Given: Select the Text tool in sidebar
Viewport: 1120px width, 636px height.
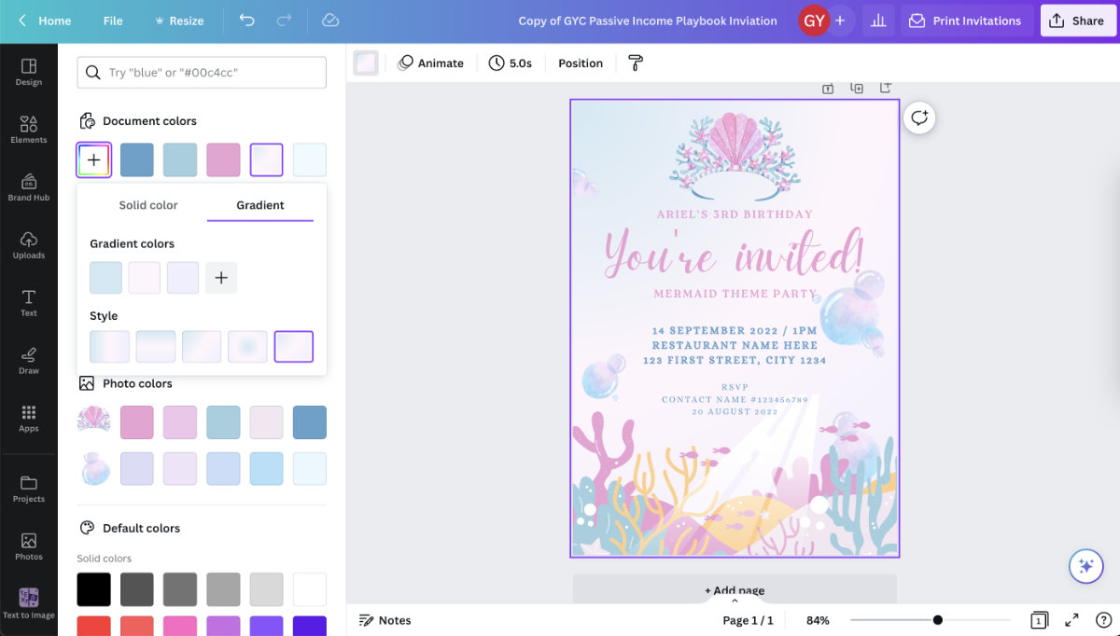Looking at the screenshot, I should 29,303.
